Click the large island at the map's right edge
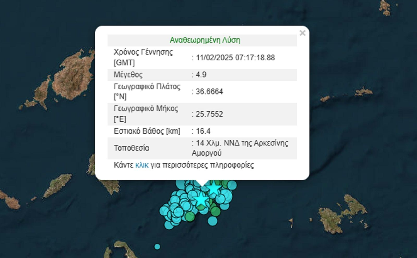Viewport: 417px width, 258px height. click(339, 216)
